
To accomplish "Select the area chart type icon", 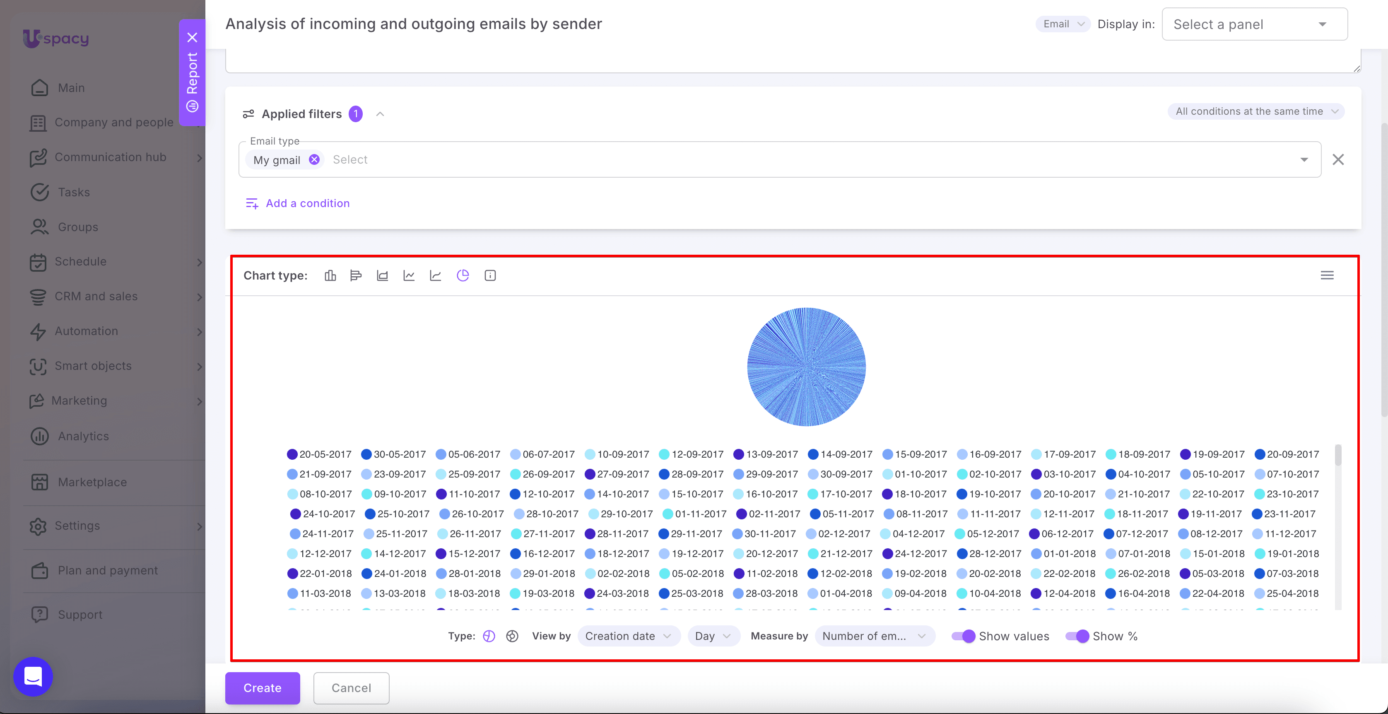I will 383,275.
